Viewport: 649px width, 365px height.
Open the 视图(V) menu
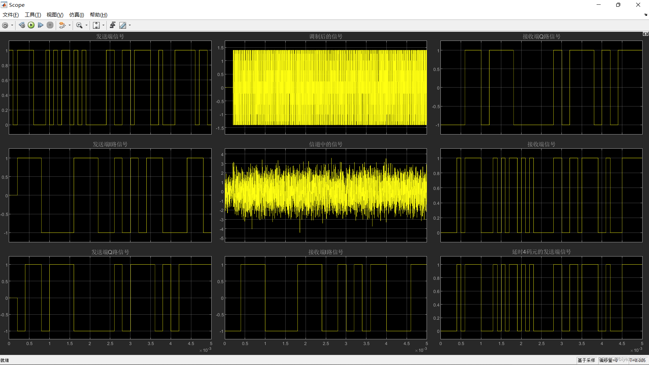pyautogui.click(x=54, y=15)
